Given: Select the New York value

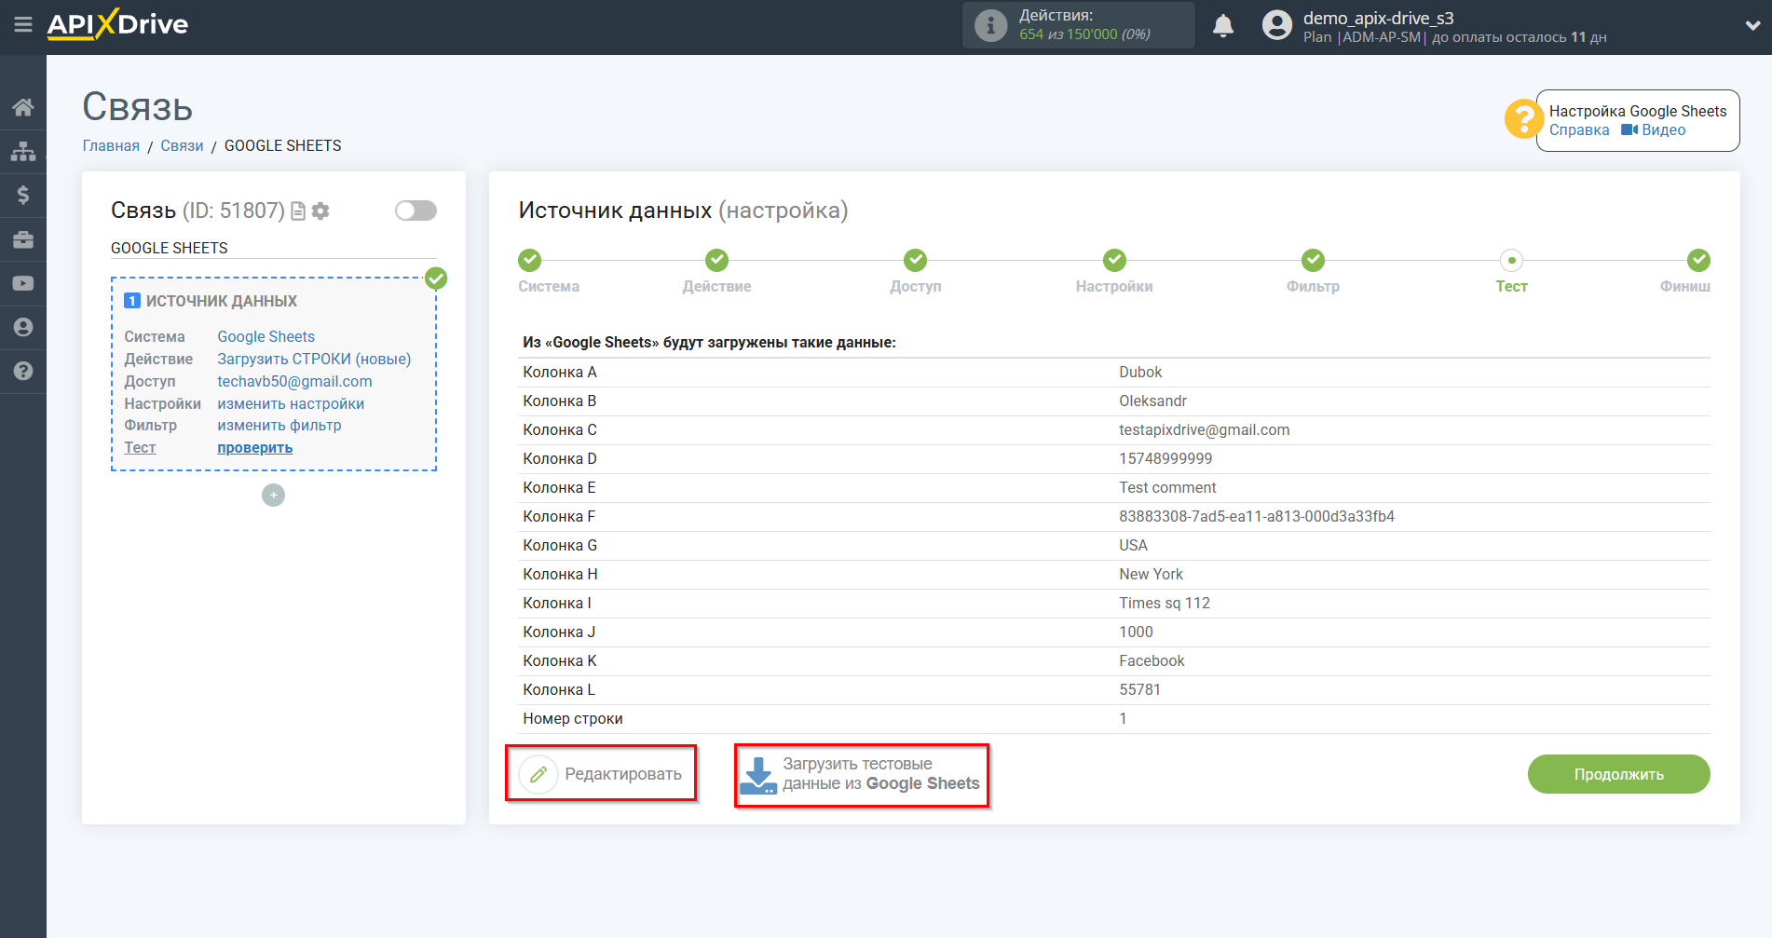Looking at the screenshot, I should point(1151,575).
